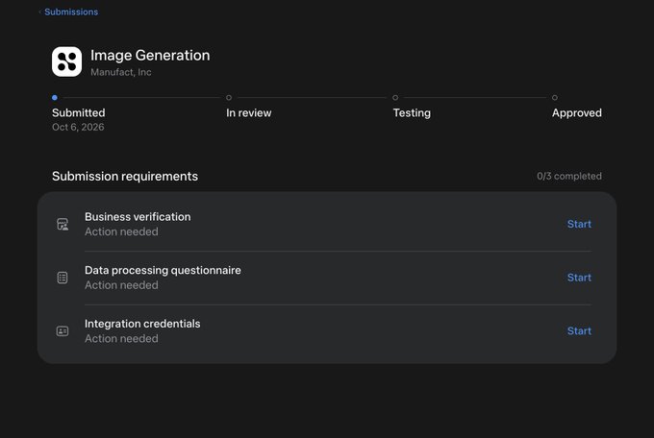This screenshot has height=438, width=654.
Task: Select the 'Image Generation' title
Action: click(x=150, y=56)
